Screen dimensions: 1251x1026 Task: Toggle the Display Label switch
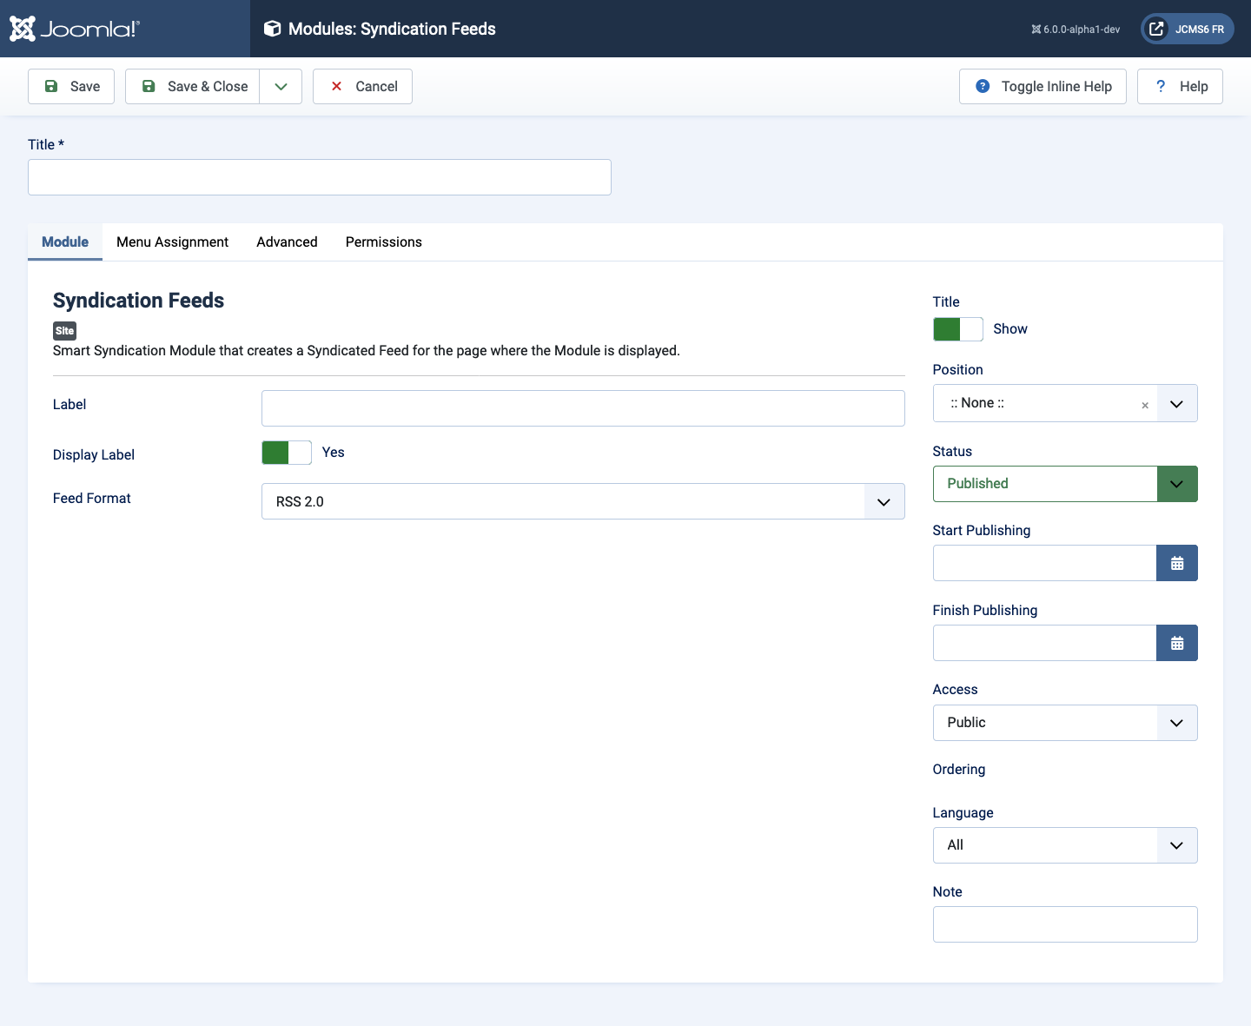coord(287,453)
